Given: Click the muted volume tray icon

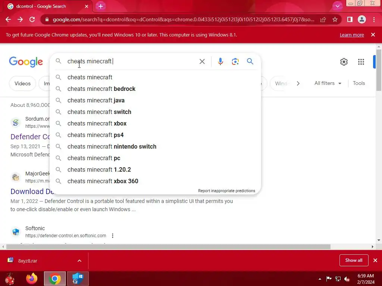Looking at the screenshot, I should [x=347, y=279].
